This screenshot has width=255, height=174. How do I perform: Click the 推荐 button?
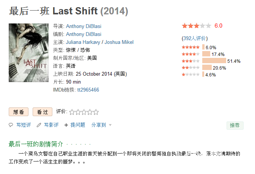click(235, 125)
